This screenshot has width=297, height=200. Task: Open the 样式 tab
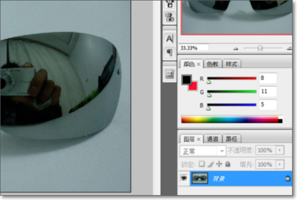tap(232, 64)
